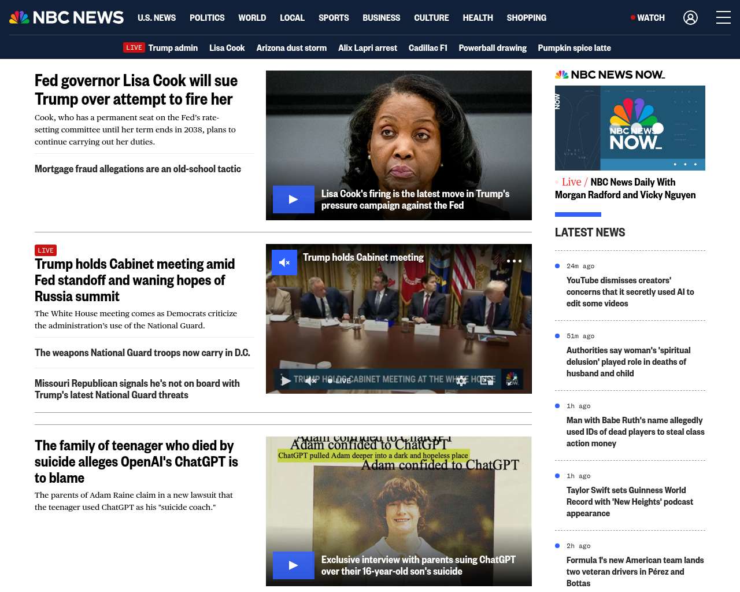Open U.S. News section
The height and width of the screenshot is (592, 740).
pyautogui.click(x=157, y=18)
